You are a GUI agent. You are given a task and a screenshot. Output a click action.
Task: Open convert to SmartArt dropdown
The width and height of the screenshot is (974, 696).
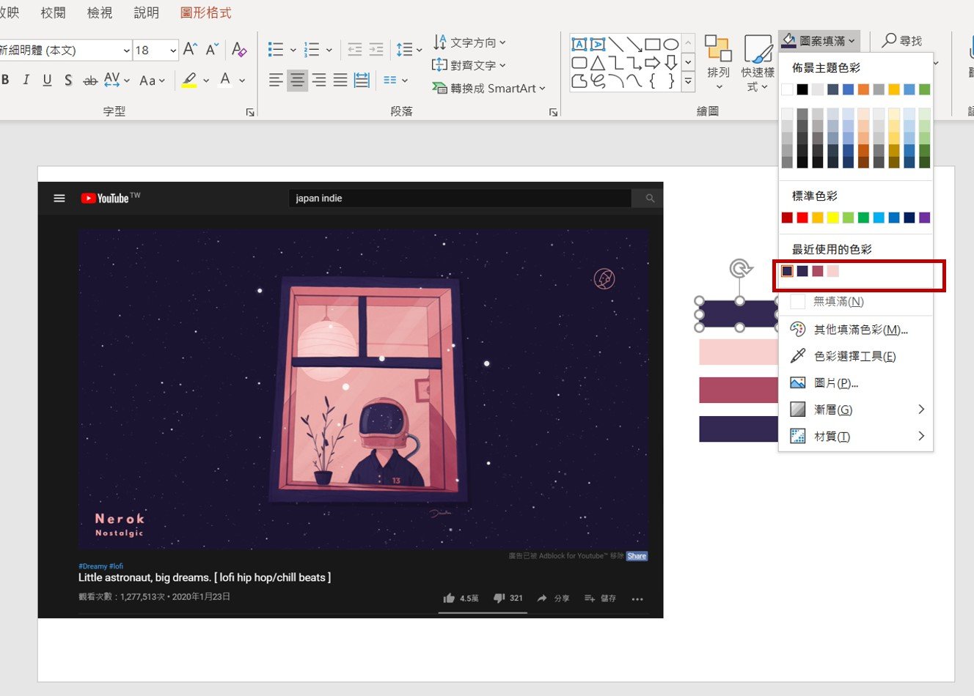point(489,88)
